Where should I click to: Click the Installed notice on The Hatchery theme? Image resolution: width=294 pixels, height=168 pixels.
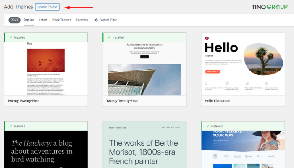46,126
